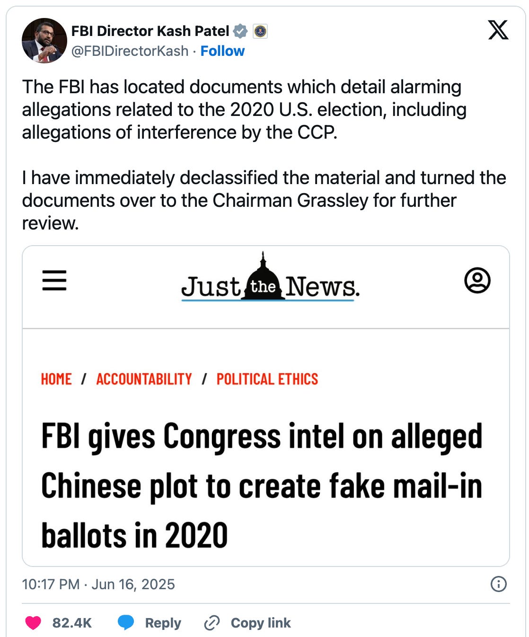Click the reply speech bubble icon
Screen dimensions: 529x637
pyautogui.click(x=126, y=623)
